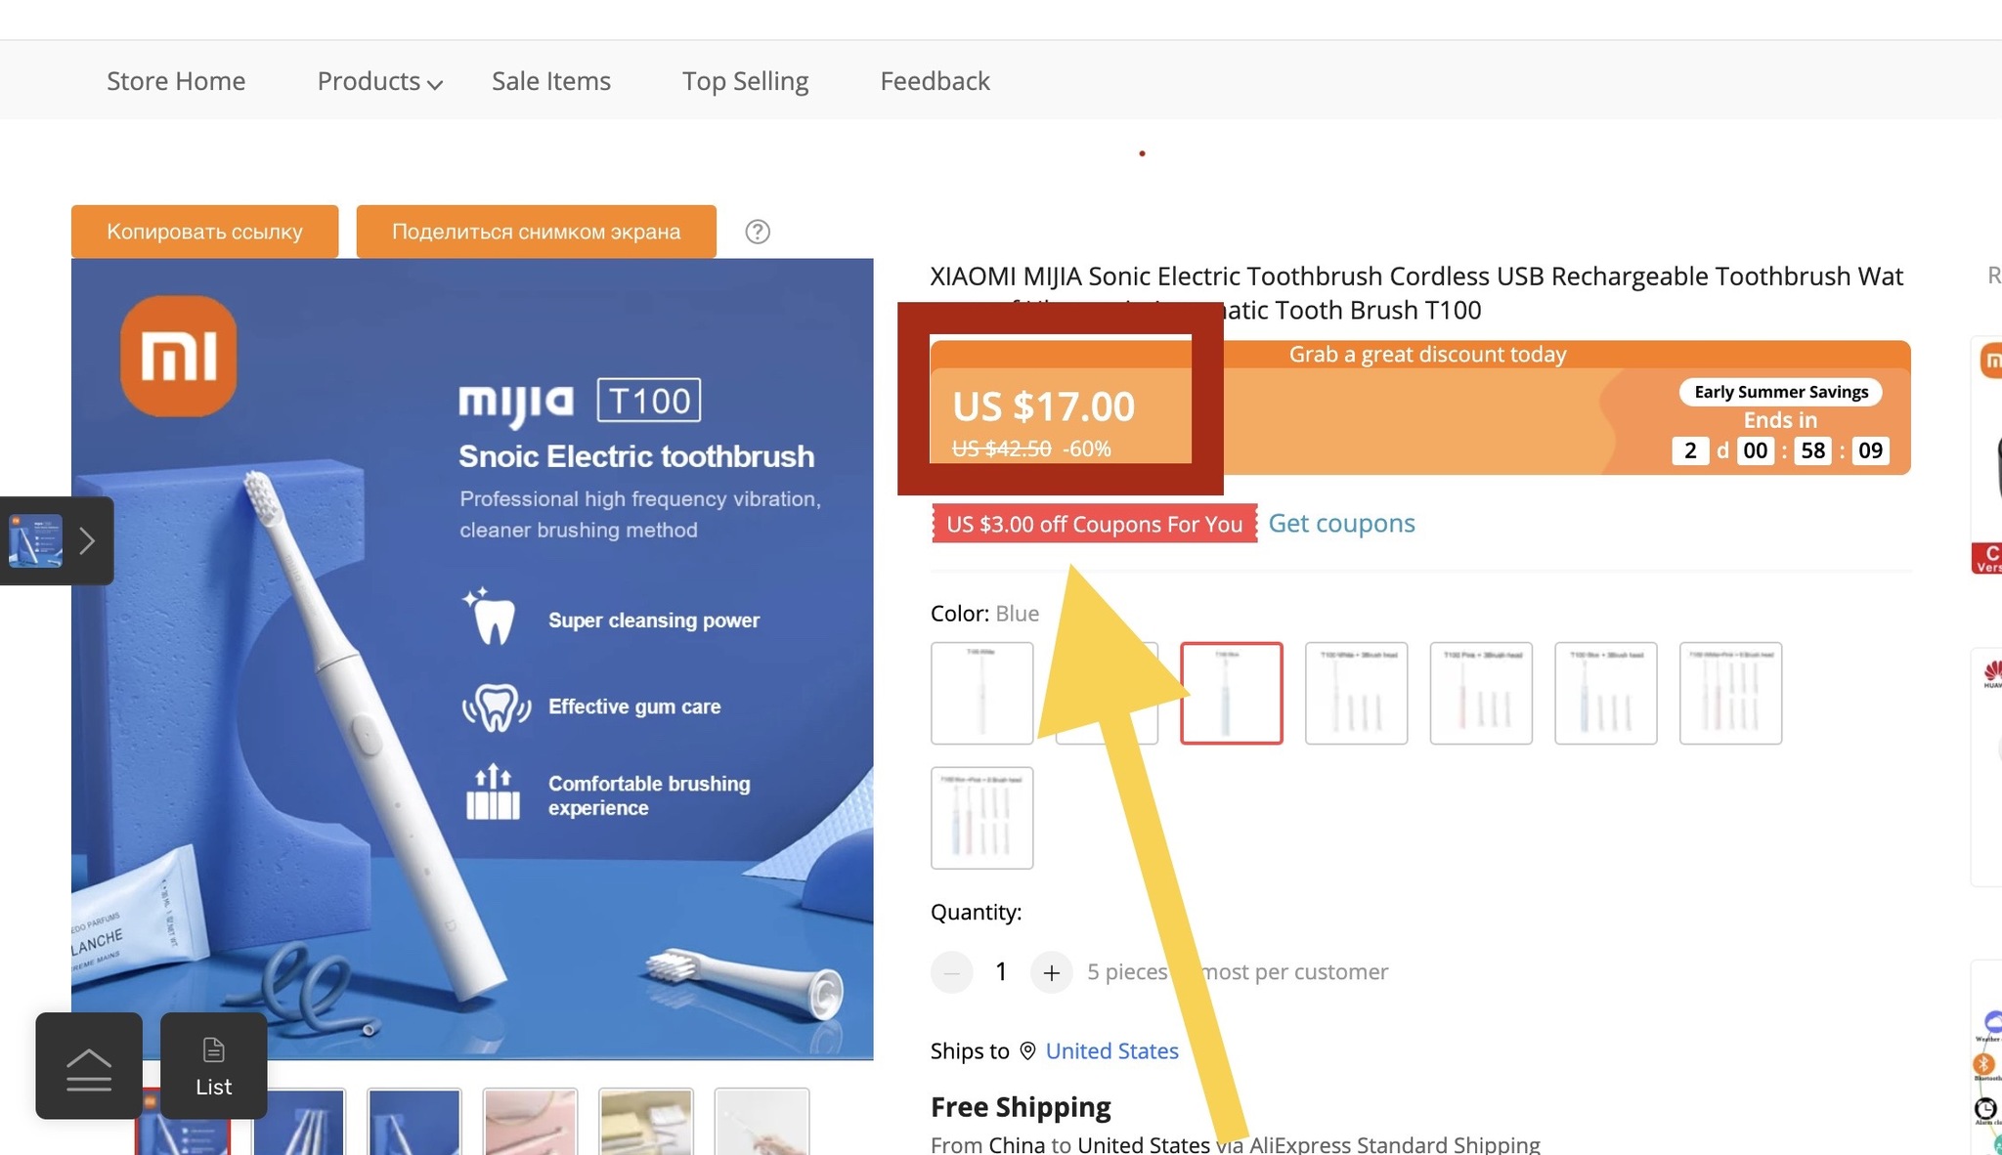Viewport: 2002px width, 1155px height.
Task: Click the help question mark icon
Action: coord(757,231)
